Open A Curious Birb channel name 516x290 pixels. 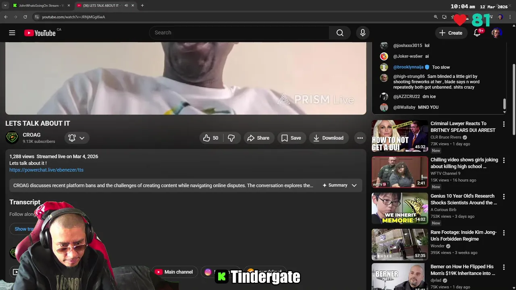443,210
